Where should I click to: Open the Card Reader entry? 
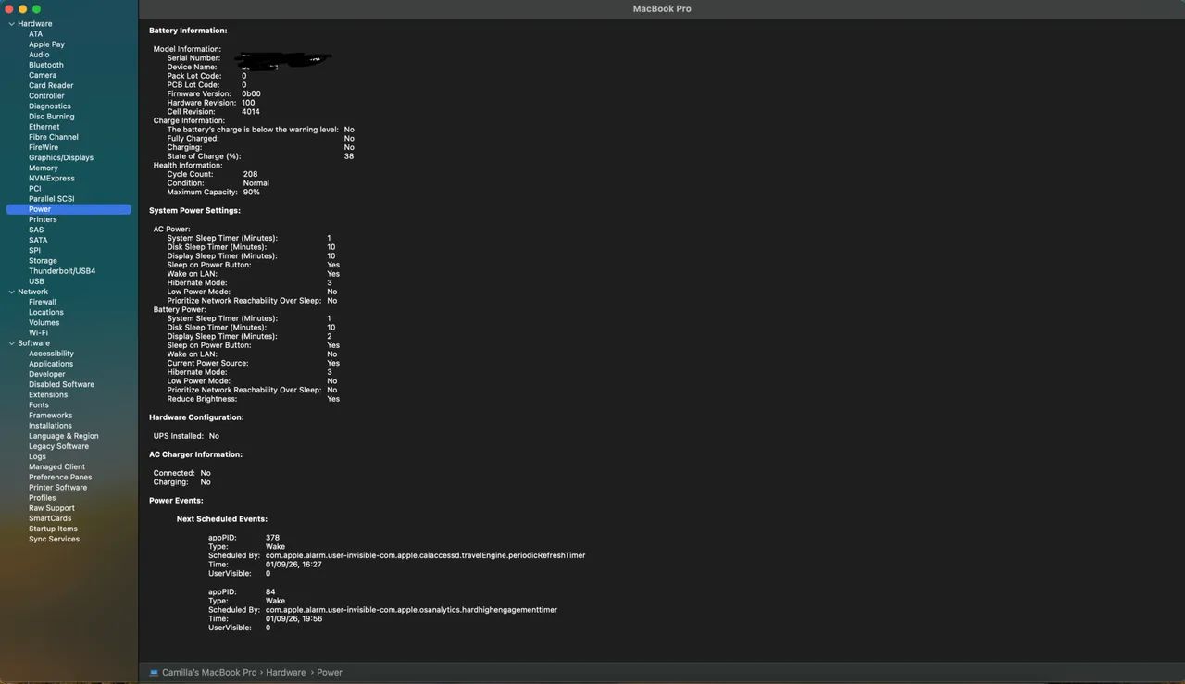click(51, 85)
